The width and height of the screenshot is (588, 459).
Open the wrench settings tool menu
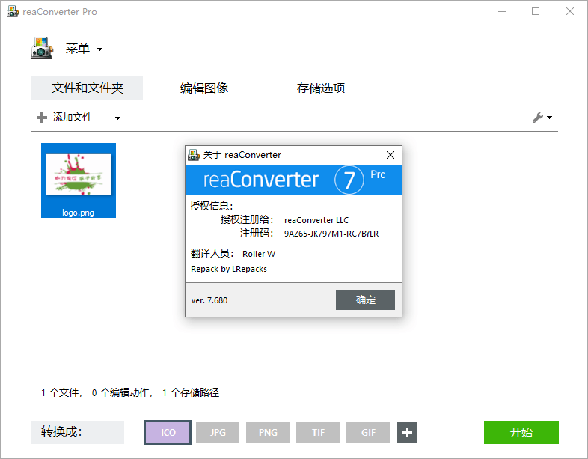[541, 118]
